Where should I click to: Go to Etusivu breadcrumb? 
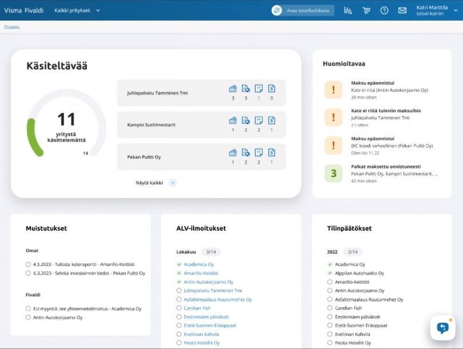pos(12,27)
